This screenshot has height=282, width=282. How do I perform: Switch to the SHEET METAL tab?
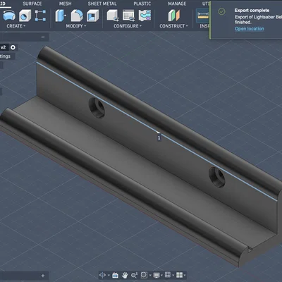tap(102, 4)
